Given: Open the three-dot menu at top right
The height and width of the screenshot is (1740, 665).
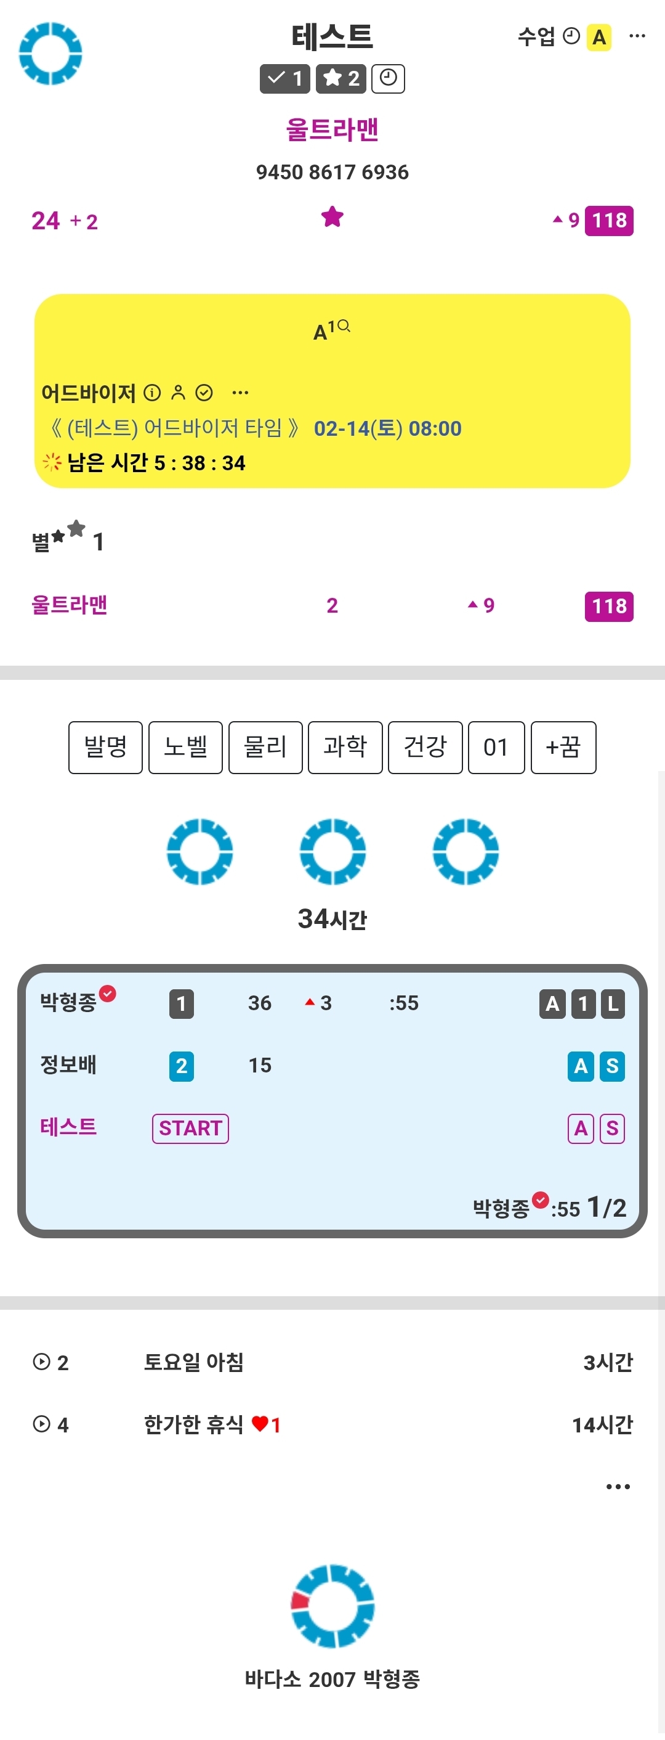Looking at the screenshot, I should 637,36.
